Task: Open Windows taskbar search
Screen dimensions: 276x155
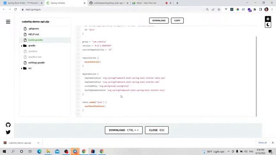Action: 13,151
